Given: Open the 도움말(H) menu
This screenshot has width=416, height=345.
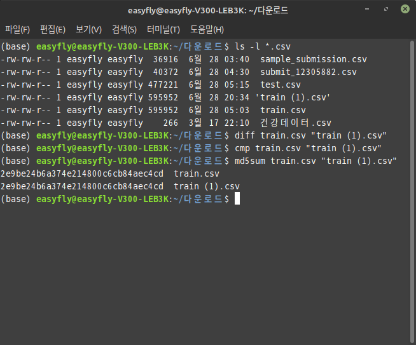Looking at the screenshot, I should [x=207, y=29].
